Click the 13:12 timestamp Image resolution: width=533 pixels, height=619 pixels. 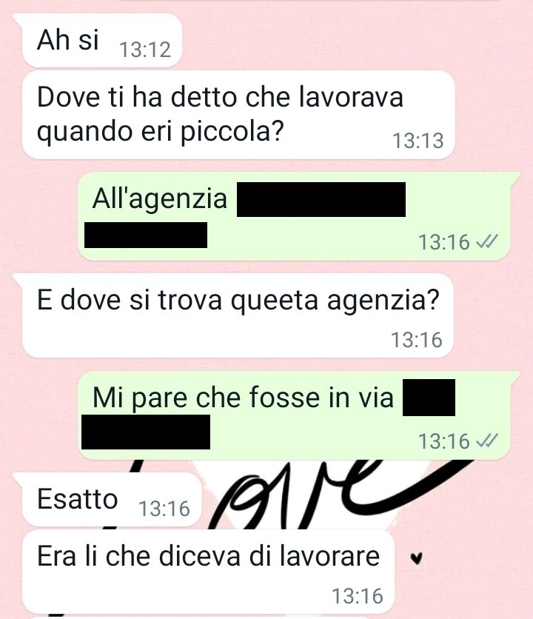[x=145, y=50]
